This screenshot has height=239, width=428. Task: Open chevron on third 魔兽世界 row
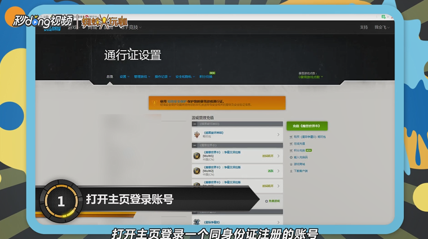pos(278,186)
